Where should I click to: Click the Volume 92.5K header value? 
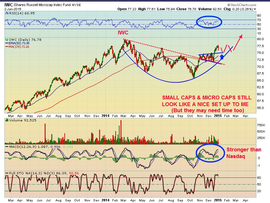point(210,9)
